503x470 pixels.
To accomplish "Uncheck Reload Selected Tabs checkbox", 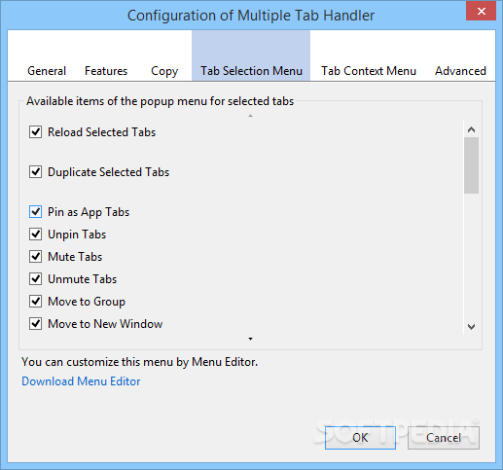I will click(35, 132).
